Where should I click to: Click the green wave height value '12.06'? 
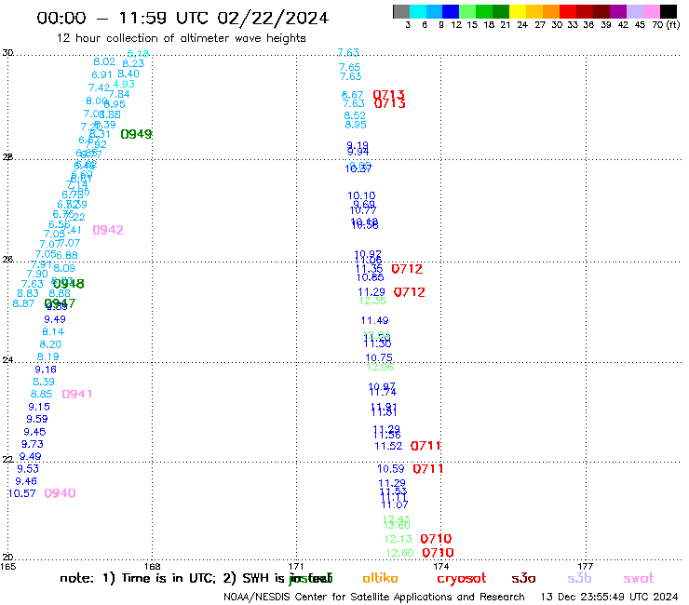pos(380,367)
